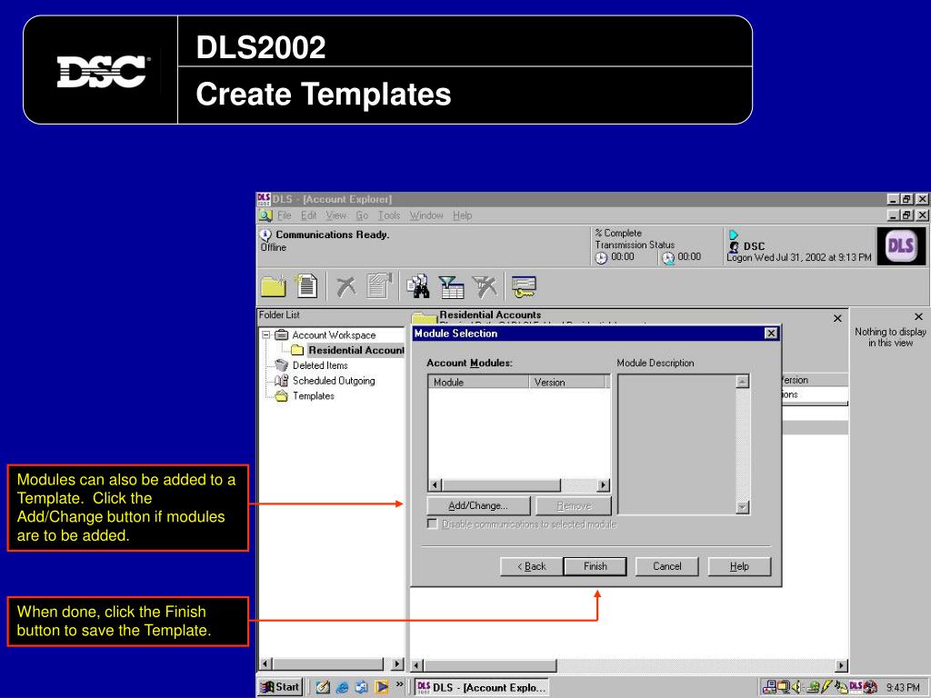Open the Go menu
Viewport: 931px width, 698px height.
pyautogui.click(x=362, y=215)
